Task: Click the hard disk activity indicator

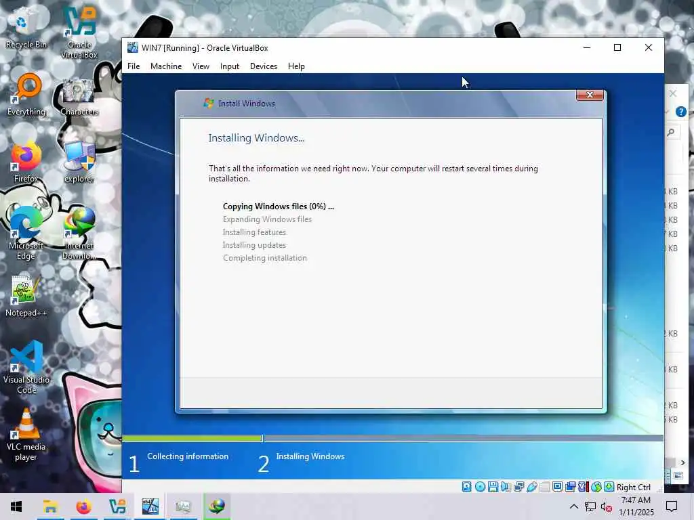Action: point(466,487)
